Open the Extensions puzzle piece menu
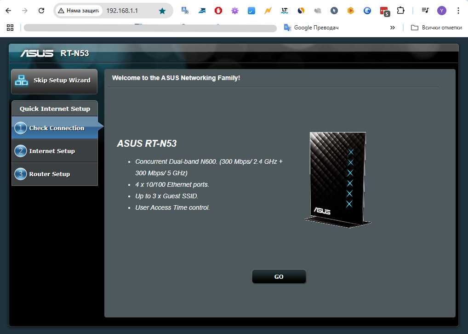The height and width of the screenshot is (334, 468). coord(400,11)
